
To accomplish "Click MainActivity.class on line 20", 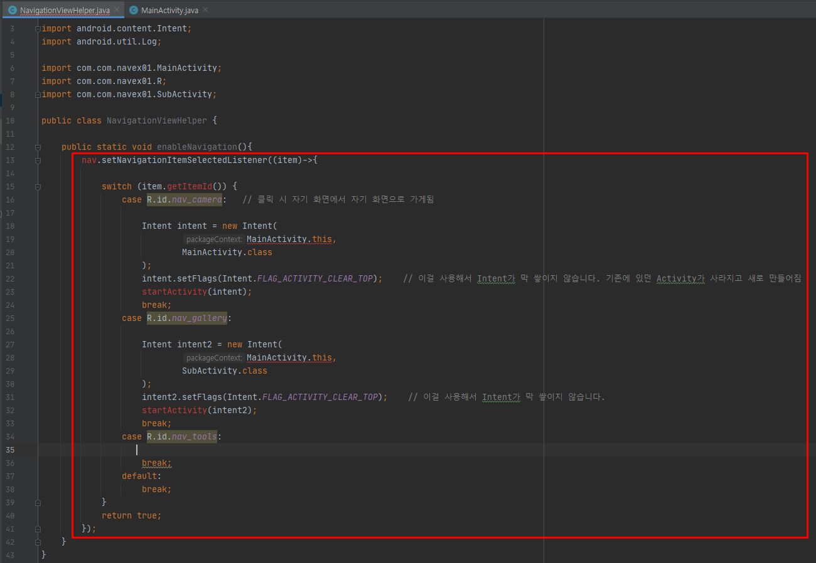I will pos(227,253).
